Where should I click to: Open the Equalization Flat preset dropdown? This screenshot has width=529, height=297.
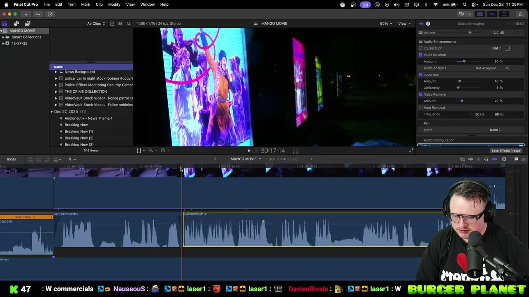[496, 48]
